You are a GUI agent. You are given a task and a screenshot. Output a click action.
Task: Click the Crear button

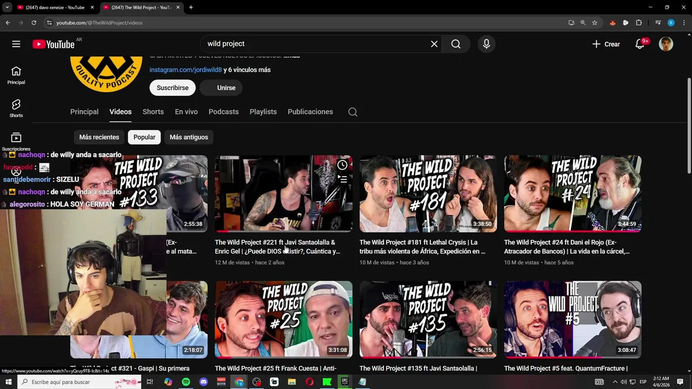606,44
